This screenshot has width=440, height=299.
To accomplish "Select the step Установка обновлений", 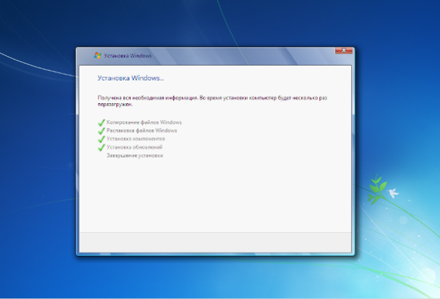I will (x=134, y=147).
